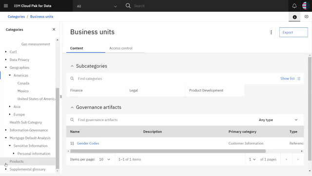Click the category tree vertical scrollbar

(58, 128)
